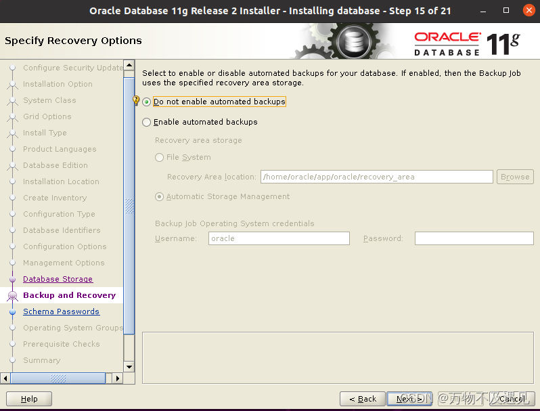Select 'Enable automated backups' radio button

click(x=146, y=122)
